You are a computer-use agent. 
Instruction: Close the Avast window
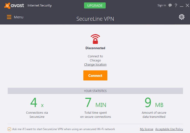187,5
